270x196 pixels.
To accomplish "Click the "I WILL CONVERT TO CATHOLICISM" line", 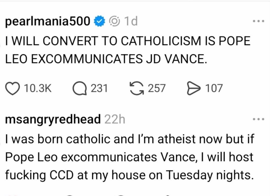I will (128, 42).
